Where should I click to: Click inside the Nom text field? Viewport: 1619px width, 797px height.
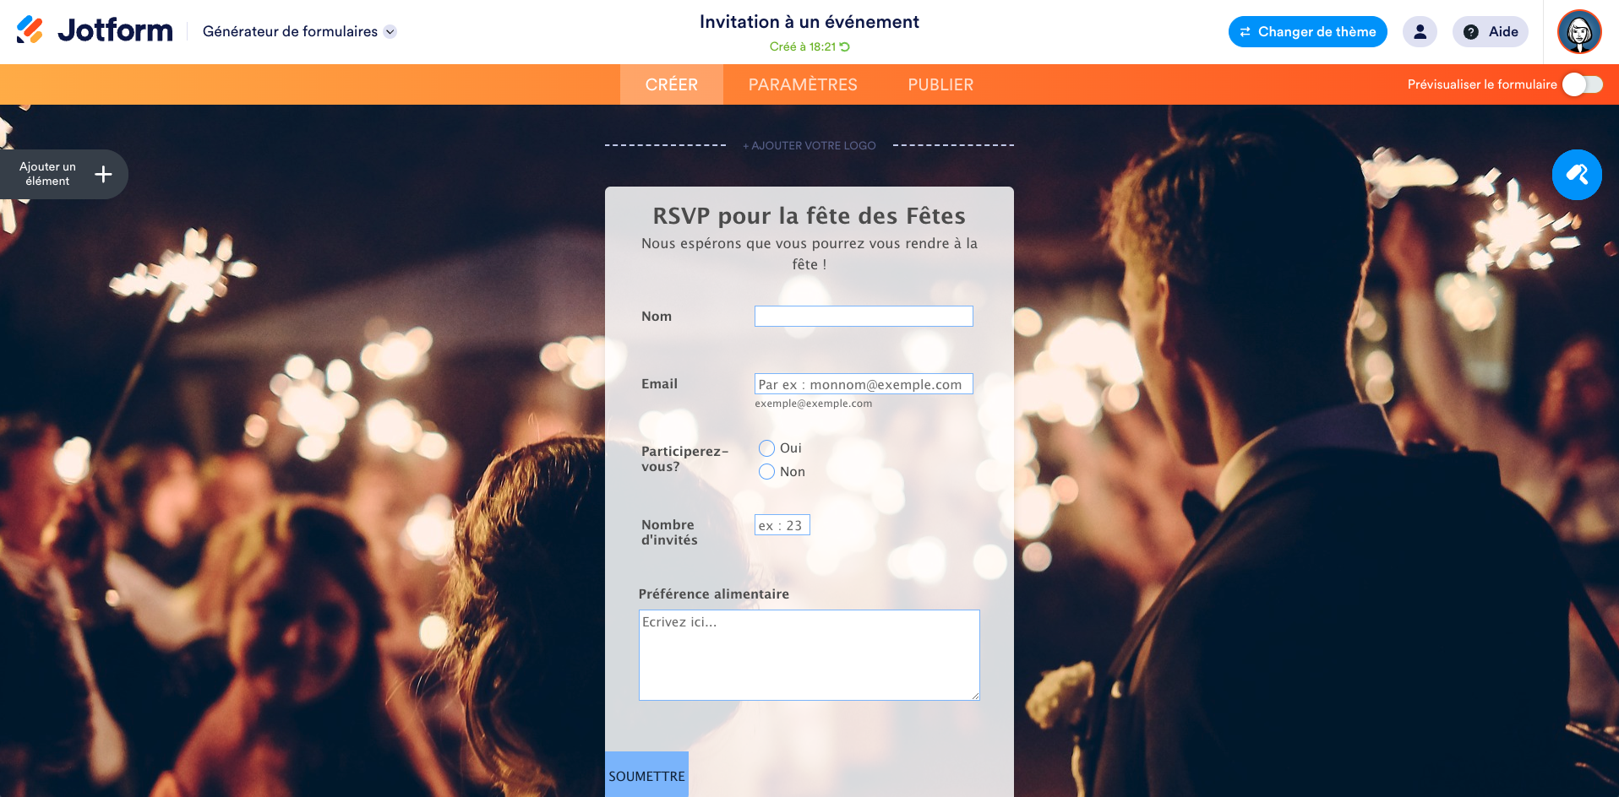click(864, 316)
